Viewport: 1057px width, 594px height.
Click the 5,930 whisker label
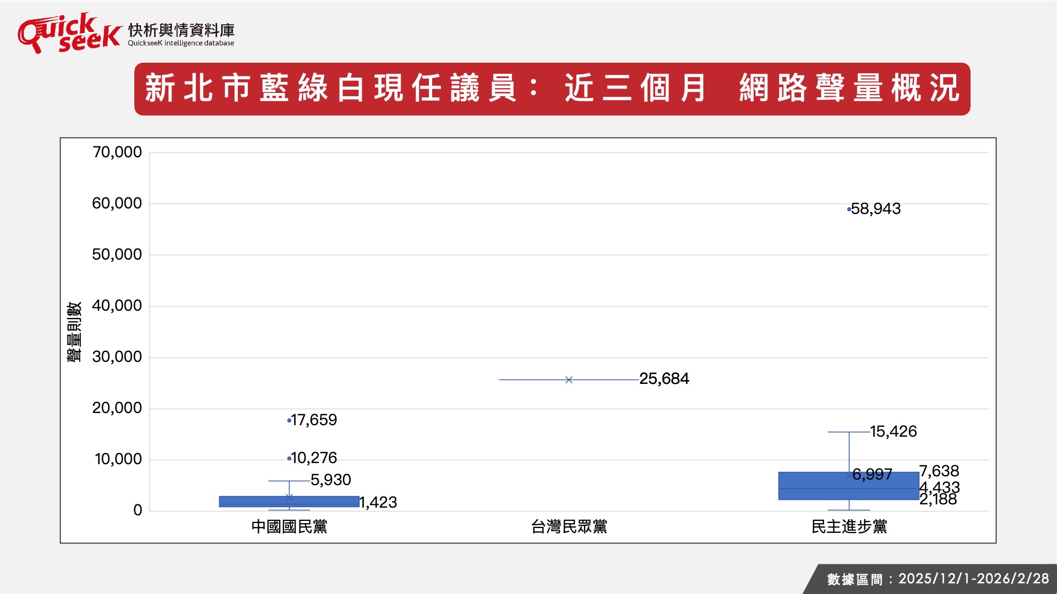pos(330,480)
